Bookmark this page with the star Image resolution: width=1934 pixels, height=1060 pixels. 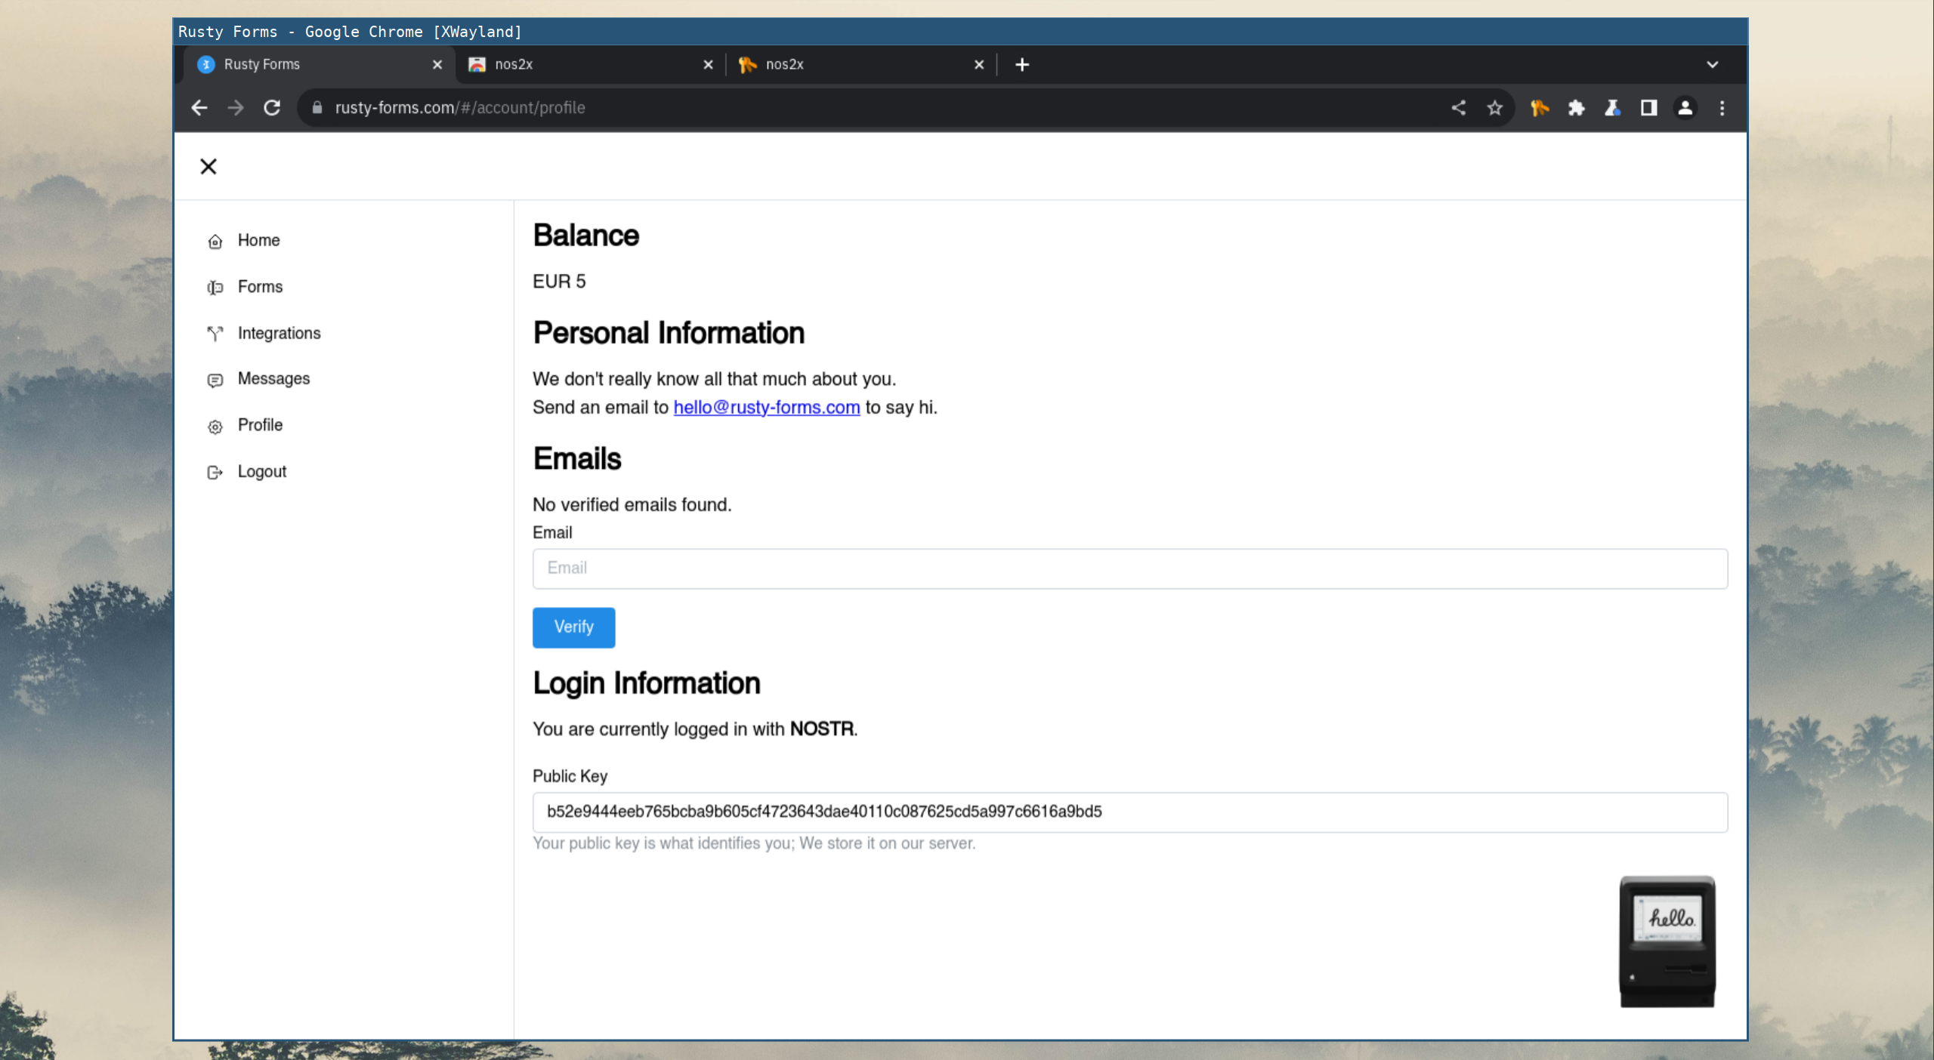(1495, 108)
